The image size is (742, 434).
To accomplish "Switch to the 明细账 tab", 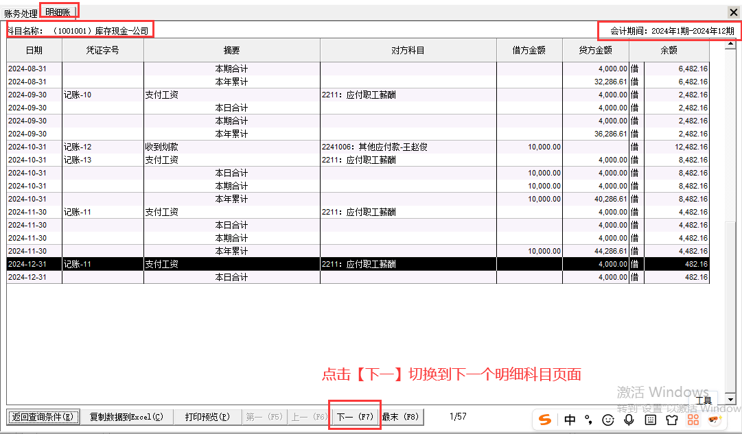I will pos(58,11).
